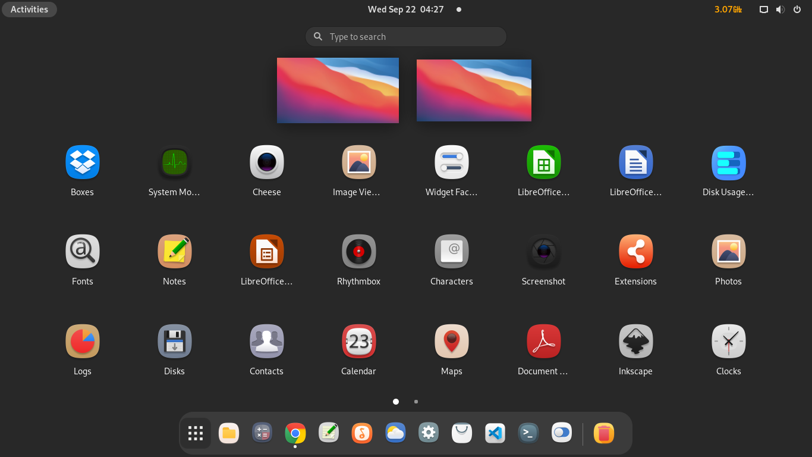This screenshot has width=812, height=457.
Task: Open the orange LibreOffice presentation icon
Action: click(x=266, y=252)
